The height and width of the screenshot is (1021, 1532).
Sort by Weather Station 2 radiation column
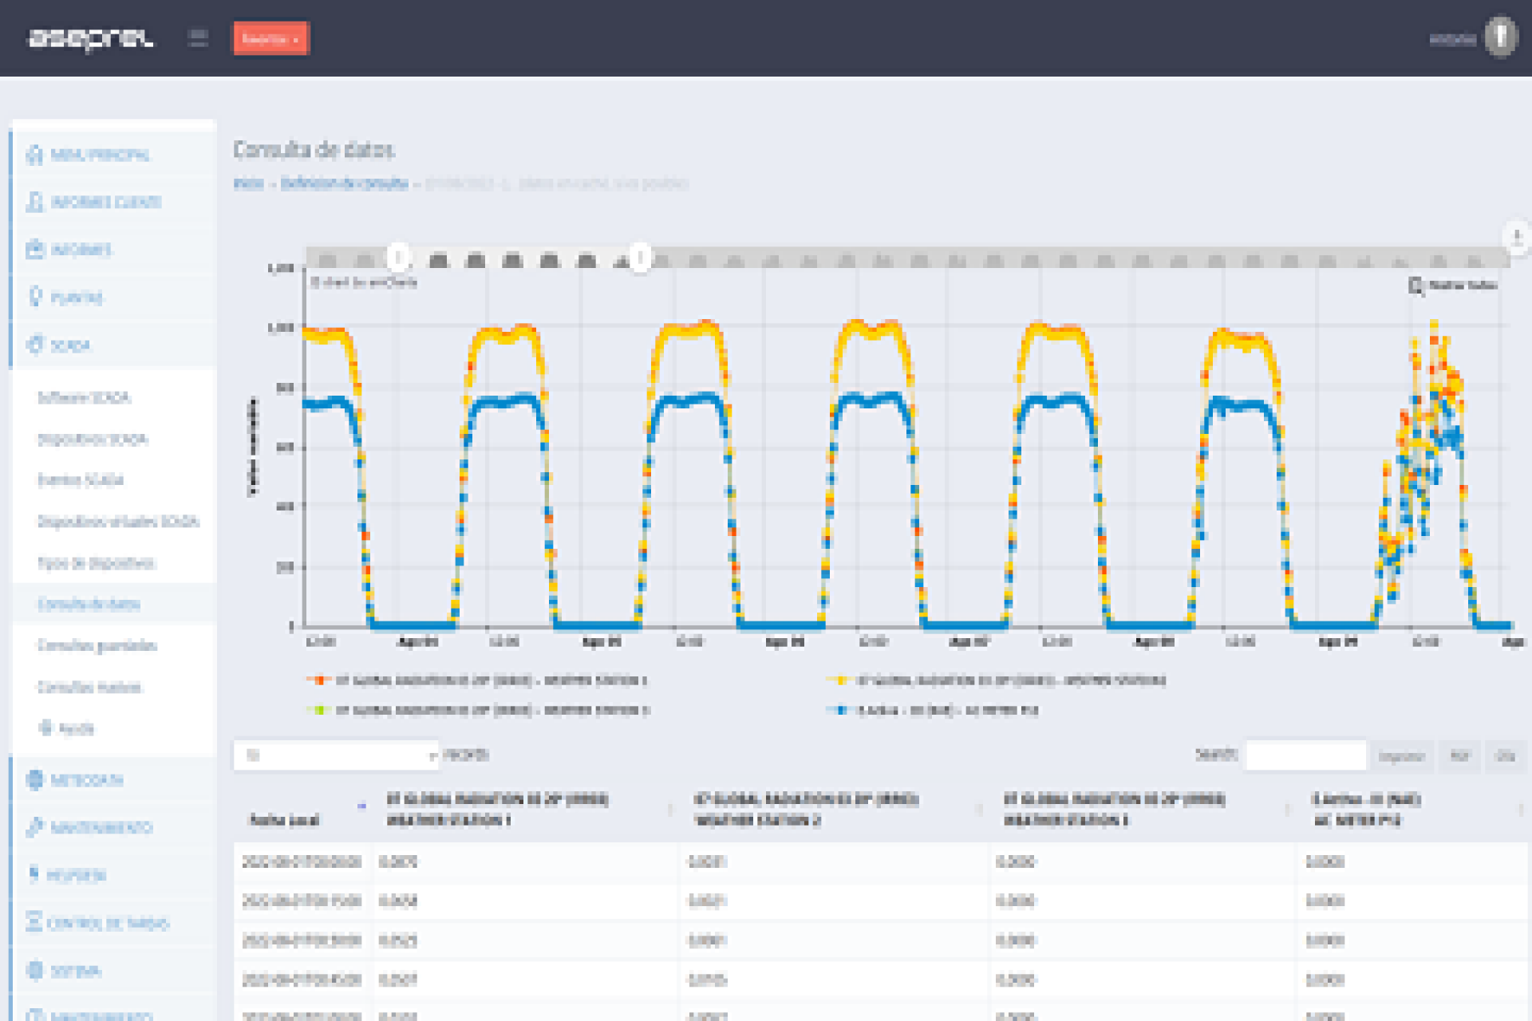pyautogui.click(x=835, y=809)
